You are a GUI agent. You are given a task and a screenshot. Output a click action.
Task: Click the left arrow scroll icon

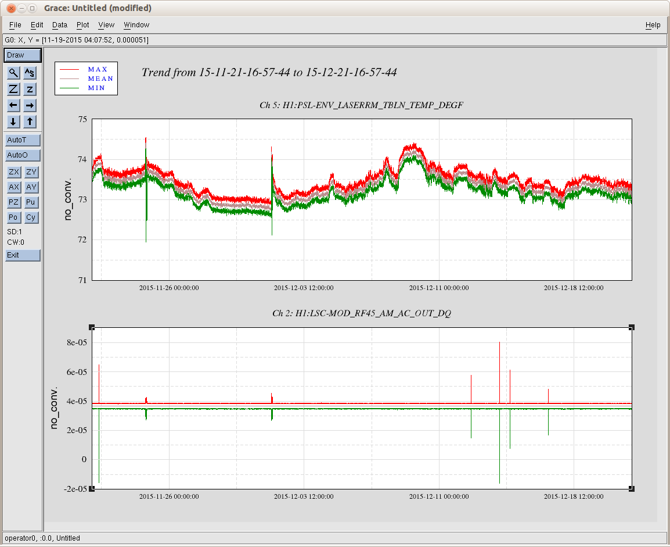pos(14,105)
